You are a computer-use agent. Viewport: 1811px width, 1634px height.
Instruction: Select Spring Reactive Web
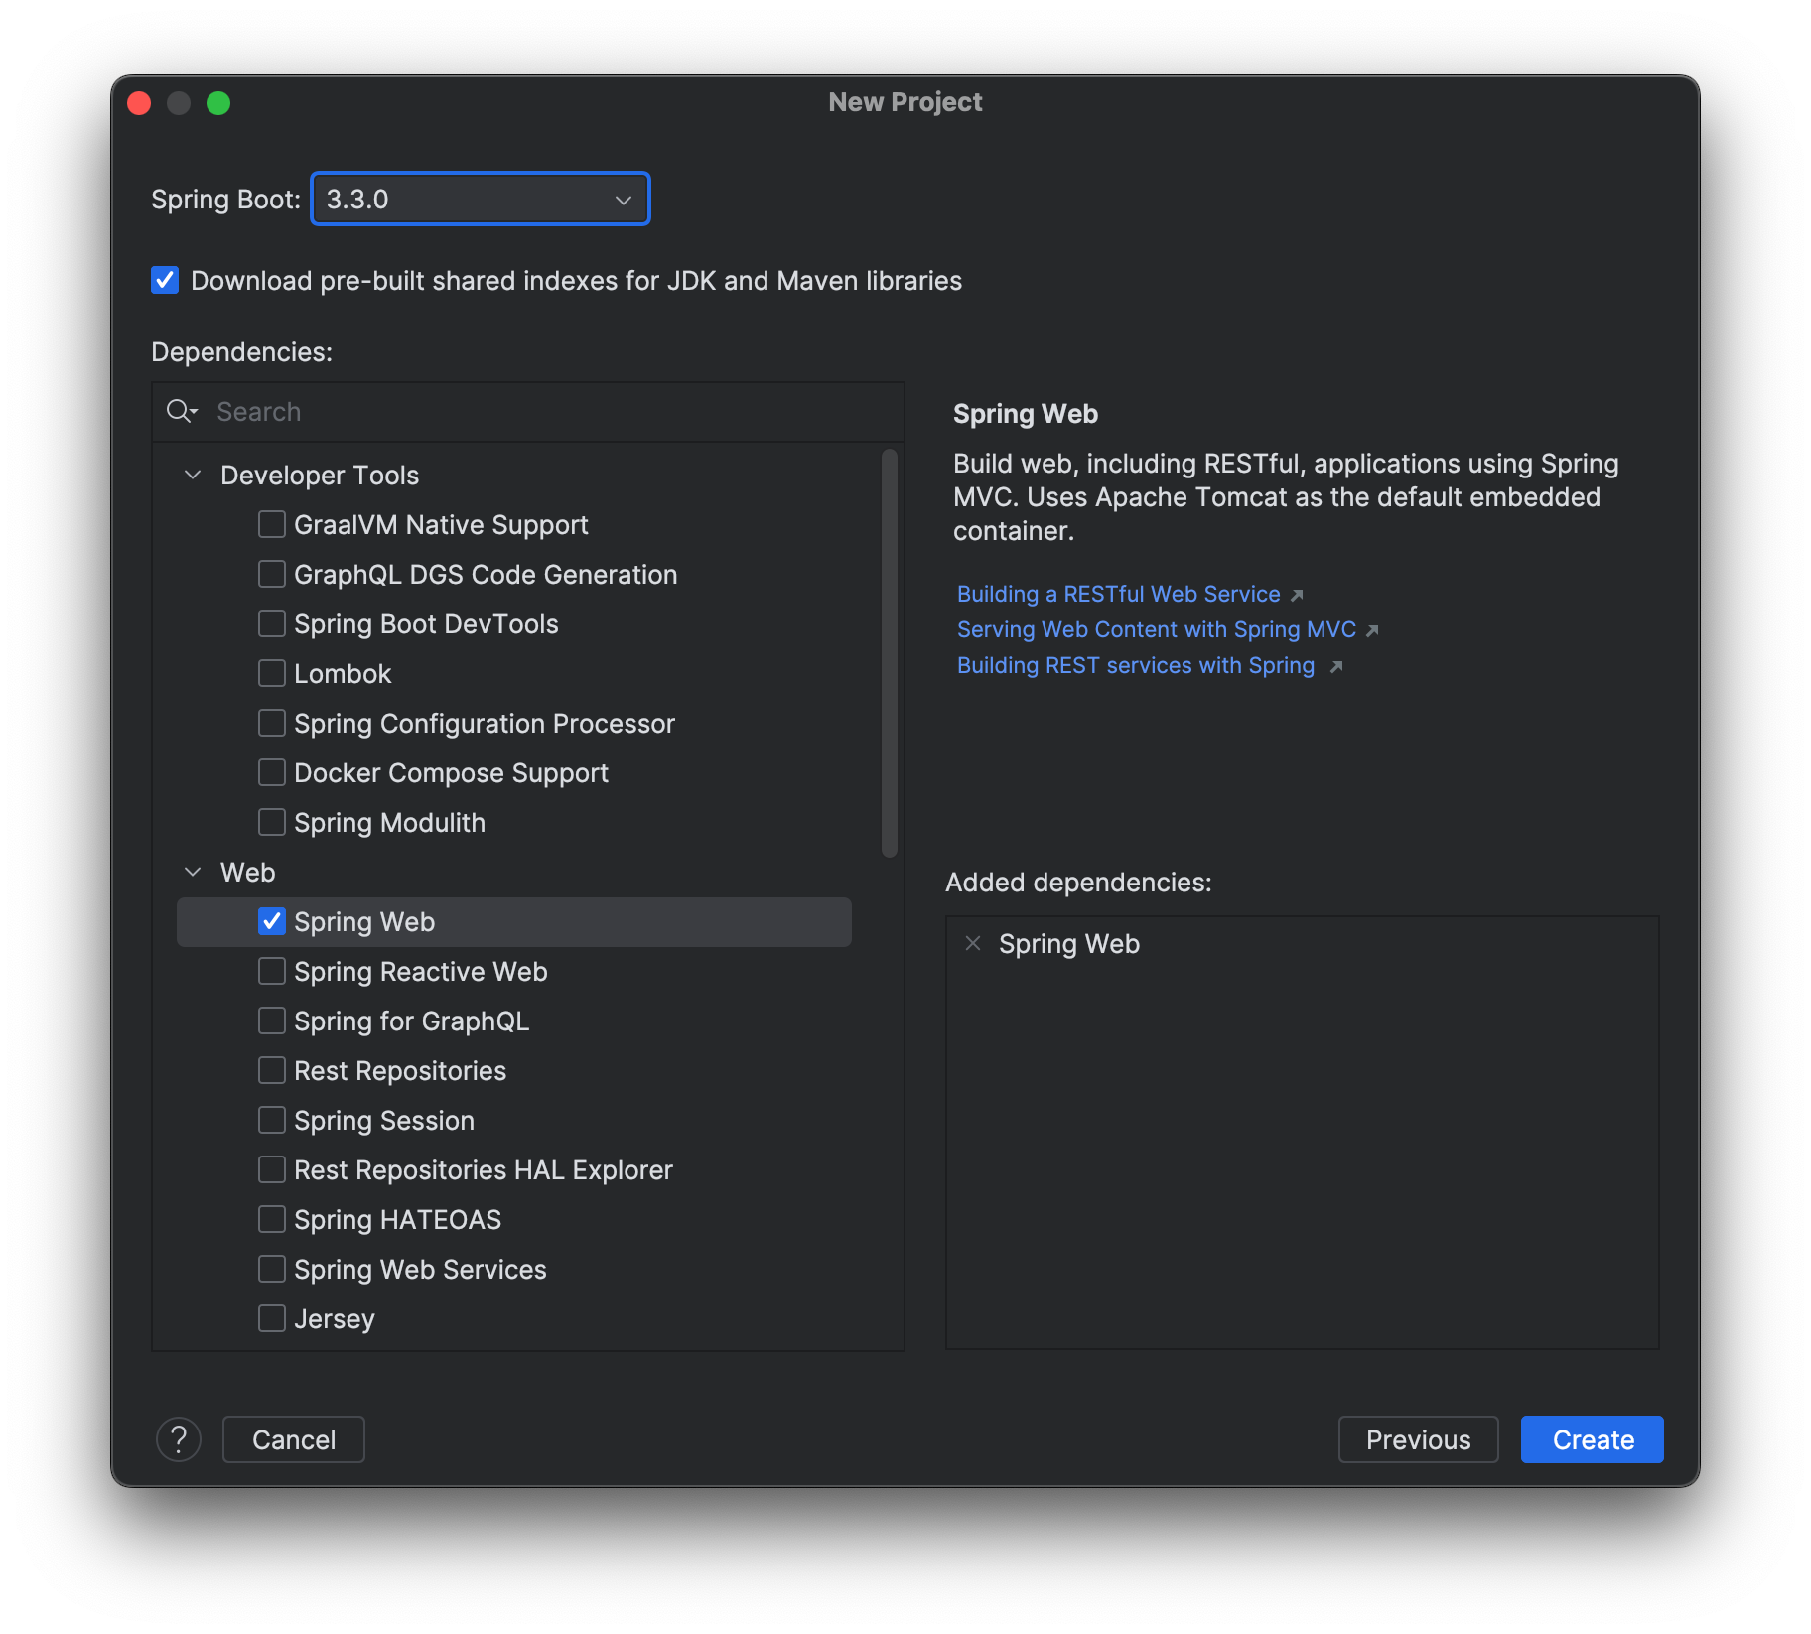click(271, 971)
